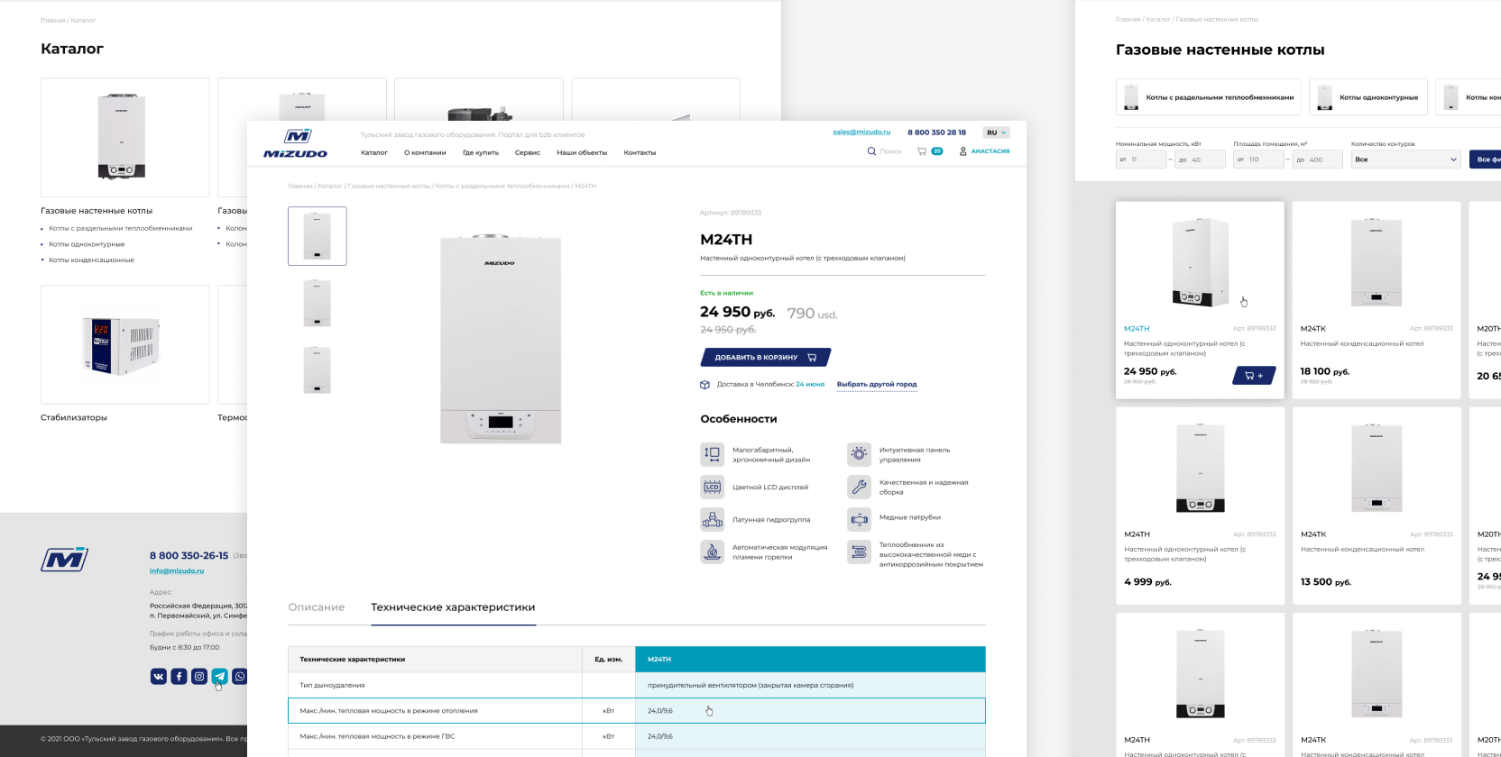Image resolution: width=1501 pixels, height=757 pixels.
Task: Click the Котлы конденсационные link in catalog list
Action: [91, 260]
